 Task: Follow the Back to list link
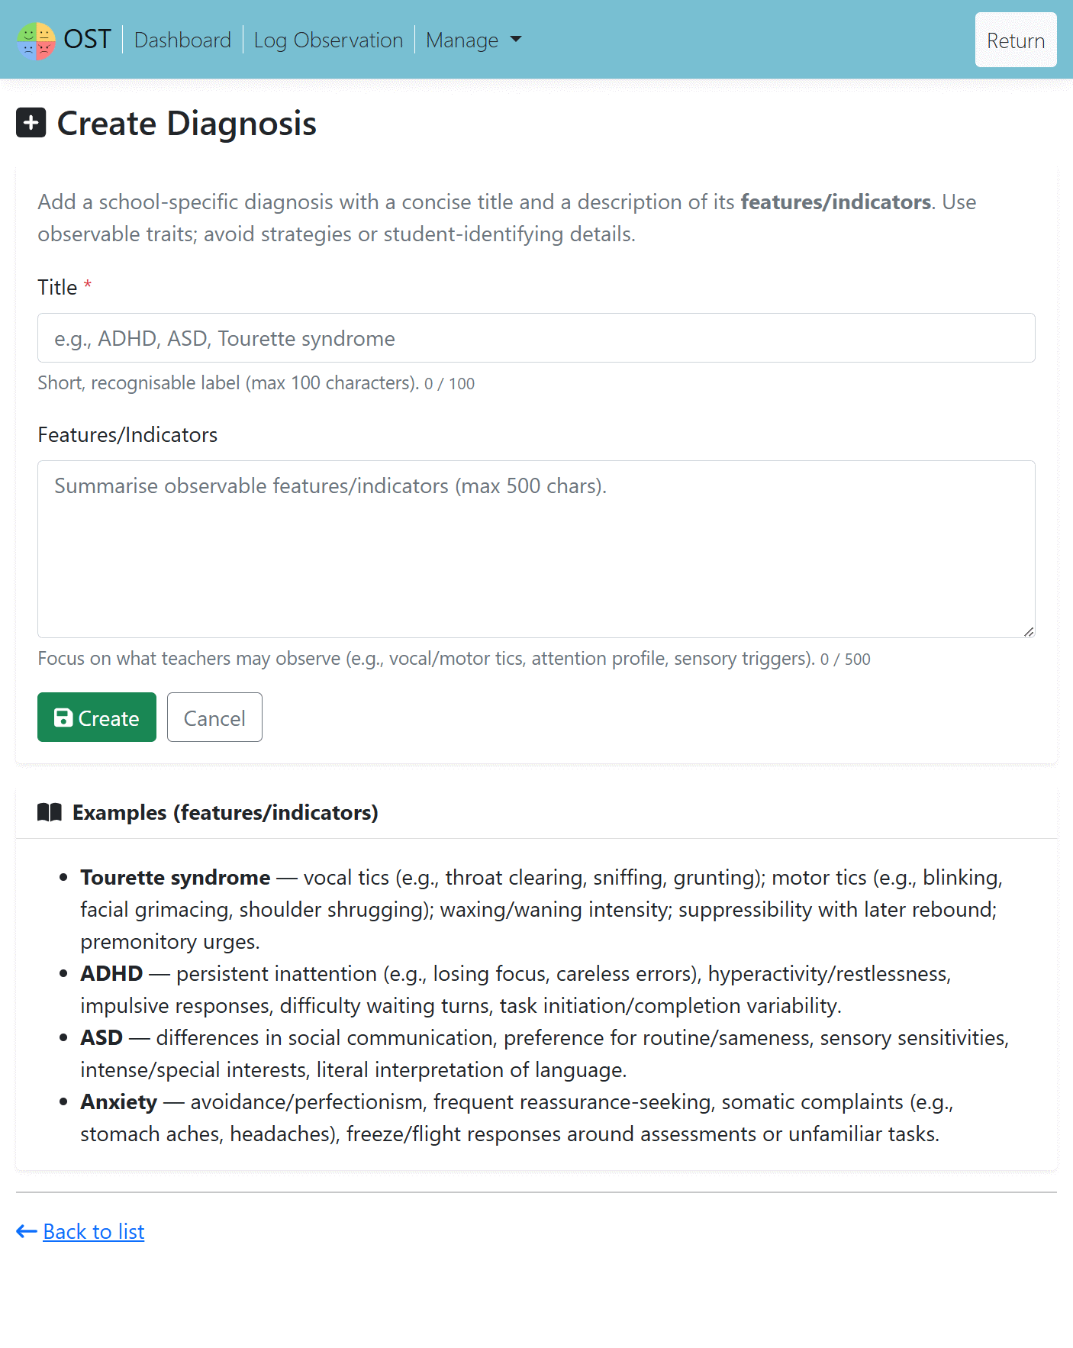(93, 1231)
